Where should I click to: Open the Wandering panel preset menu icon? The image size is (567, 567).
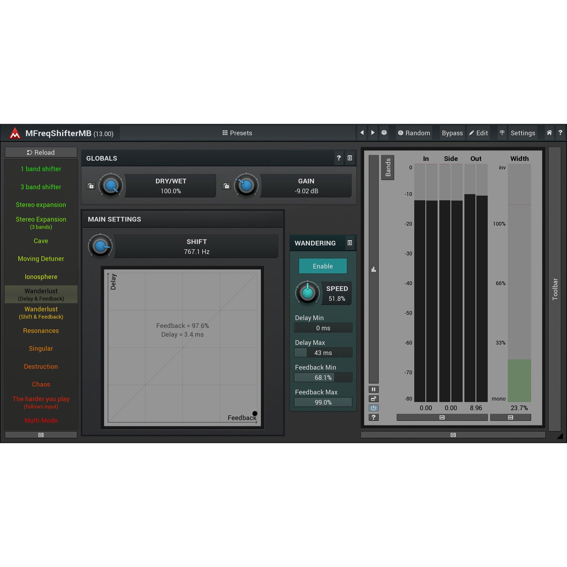click(x=350, y=243)
